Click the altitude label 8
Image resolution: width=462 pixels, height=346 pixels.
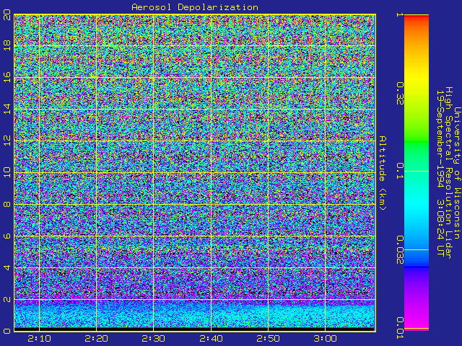click(x=6, y=204)
